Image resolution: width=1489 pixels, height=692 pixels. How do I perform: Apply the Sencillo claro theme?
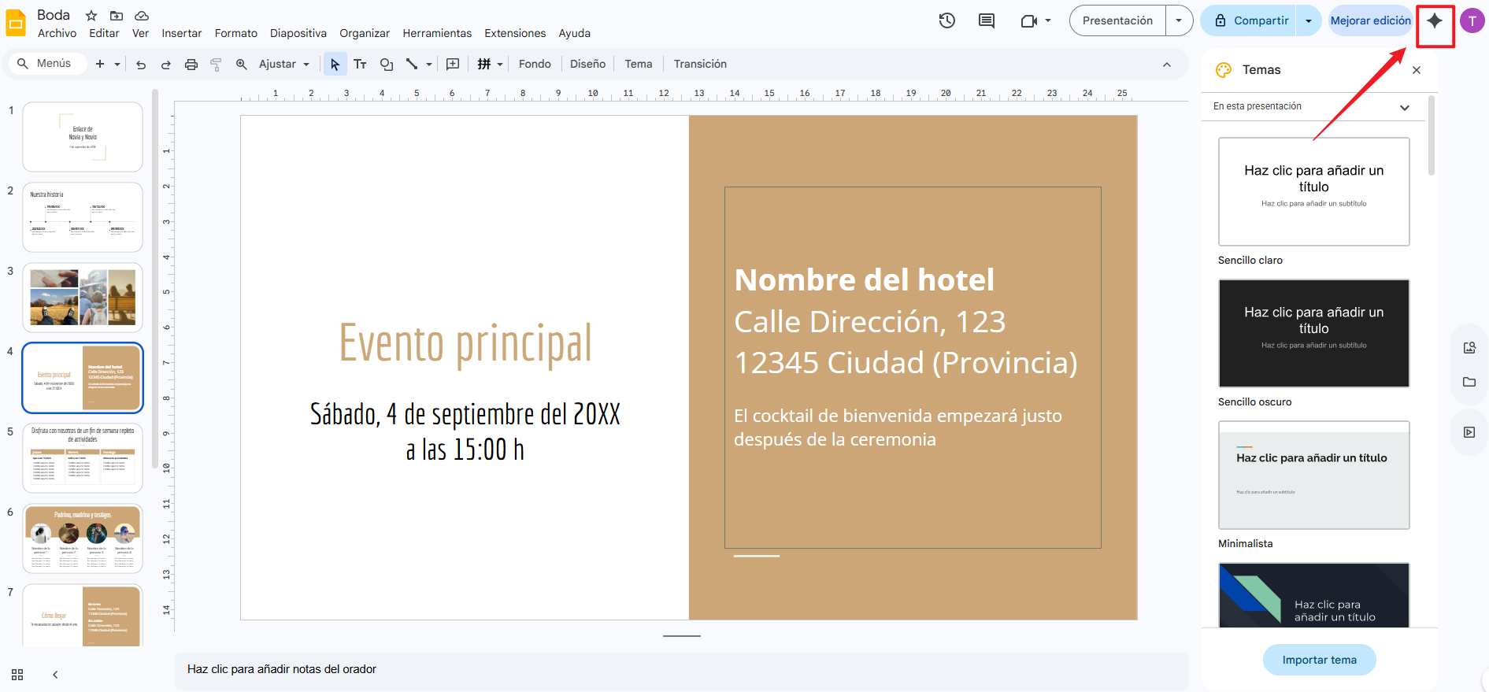pos(1313,192)
